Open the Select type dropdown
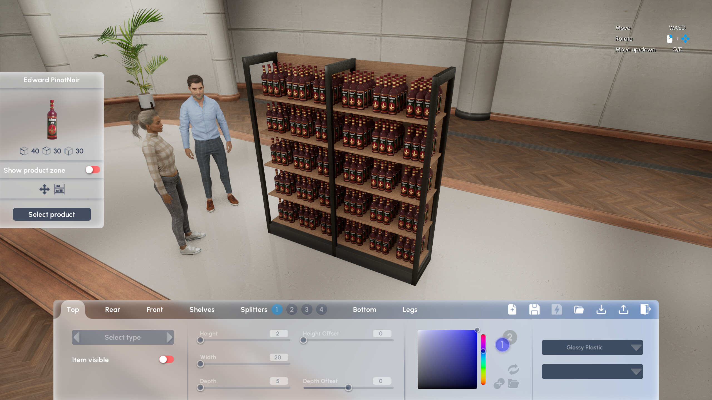 pyautogui.click(x=122, y=337)
